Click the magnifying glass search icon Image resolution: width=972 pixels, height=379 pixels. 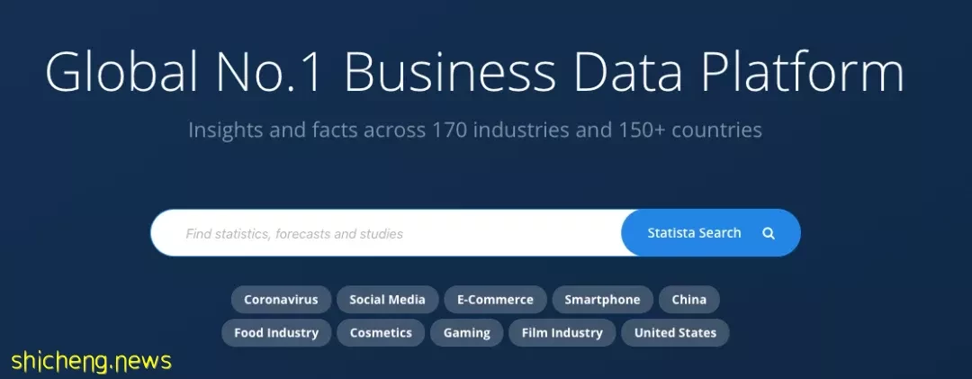coord(768,233)
